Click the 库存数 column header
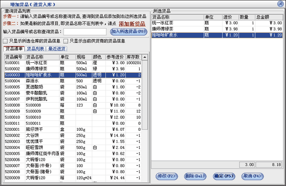286x186 pixels. 133,57
